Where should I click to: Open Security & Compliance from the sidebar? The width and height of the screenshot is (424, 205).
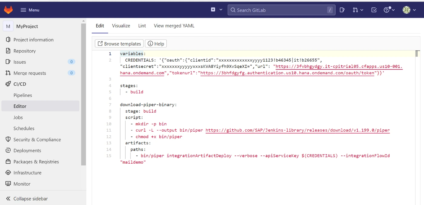(x=37, y=139)
